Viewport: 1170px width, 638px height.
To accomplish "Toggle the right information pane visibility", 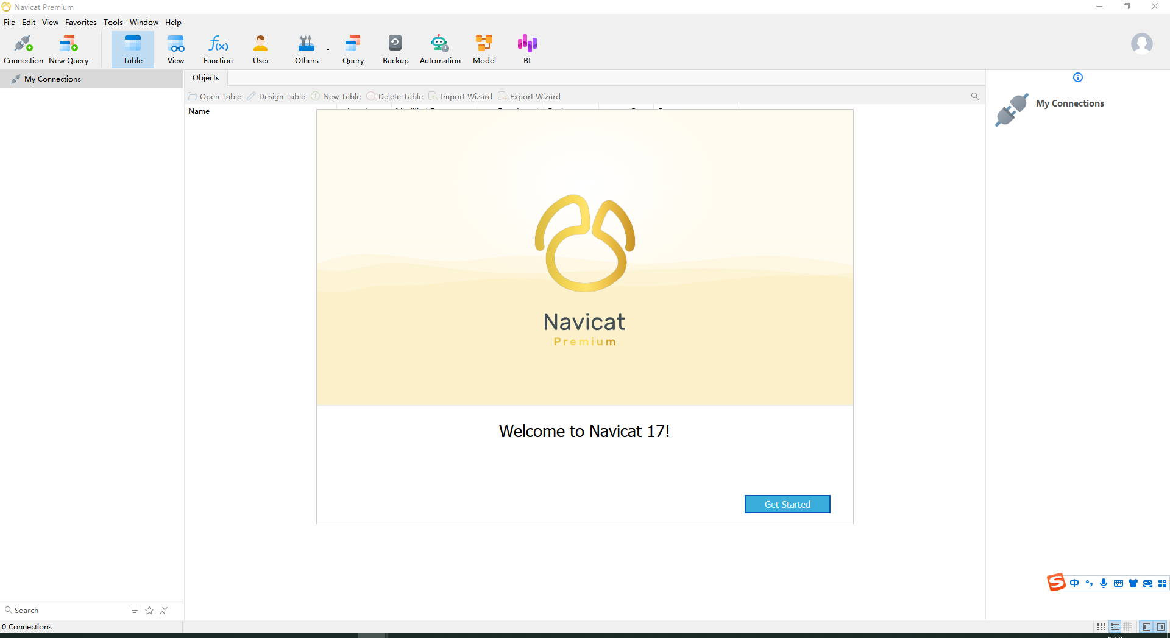I will pyautogui.click(x=1161, y=627).
